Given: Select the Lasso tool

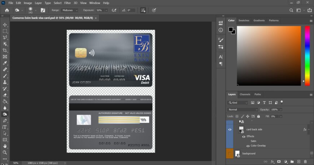Looking at the screenshot, I should pyautogui.click(x=5, y=38).
